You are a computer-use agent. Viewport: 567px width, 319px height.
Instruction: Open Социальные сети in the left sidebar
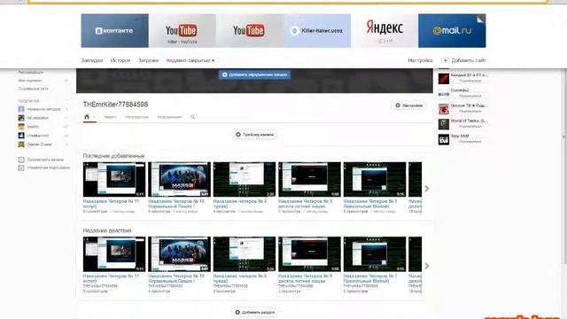pos(34,89)
